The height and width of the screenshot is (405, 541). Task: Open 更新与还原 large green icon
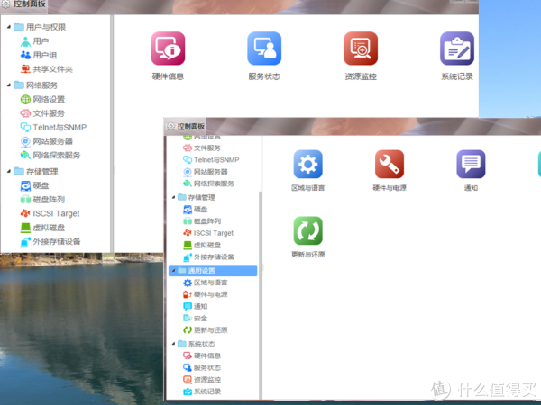pyautogui.click(x=307, y=231)
